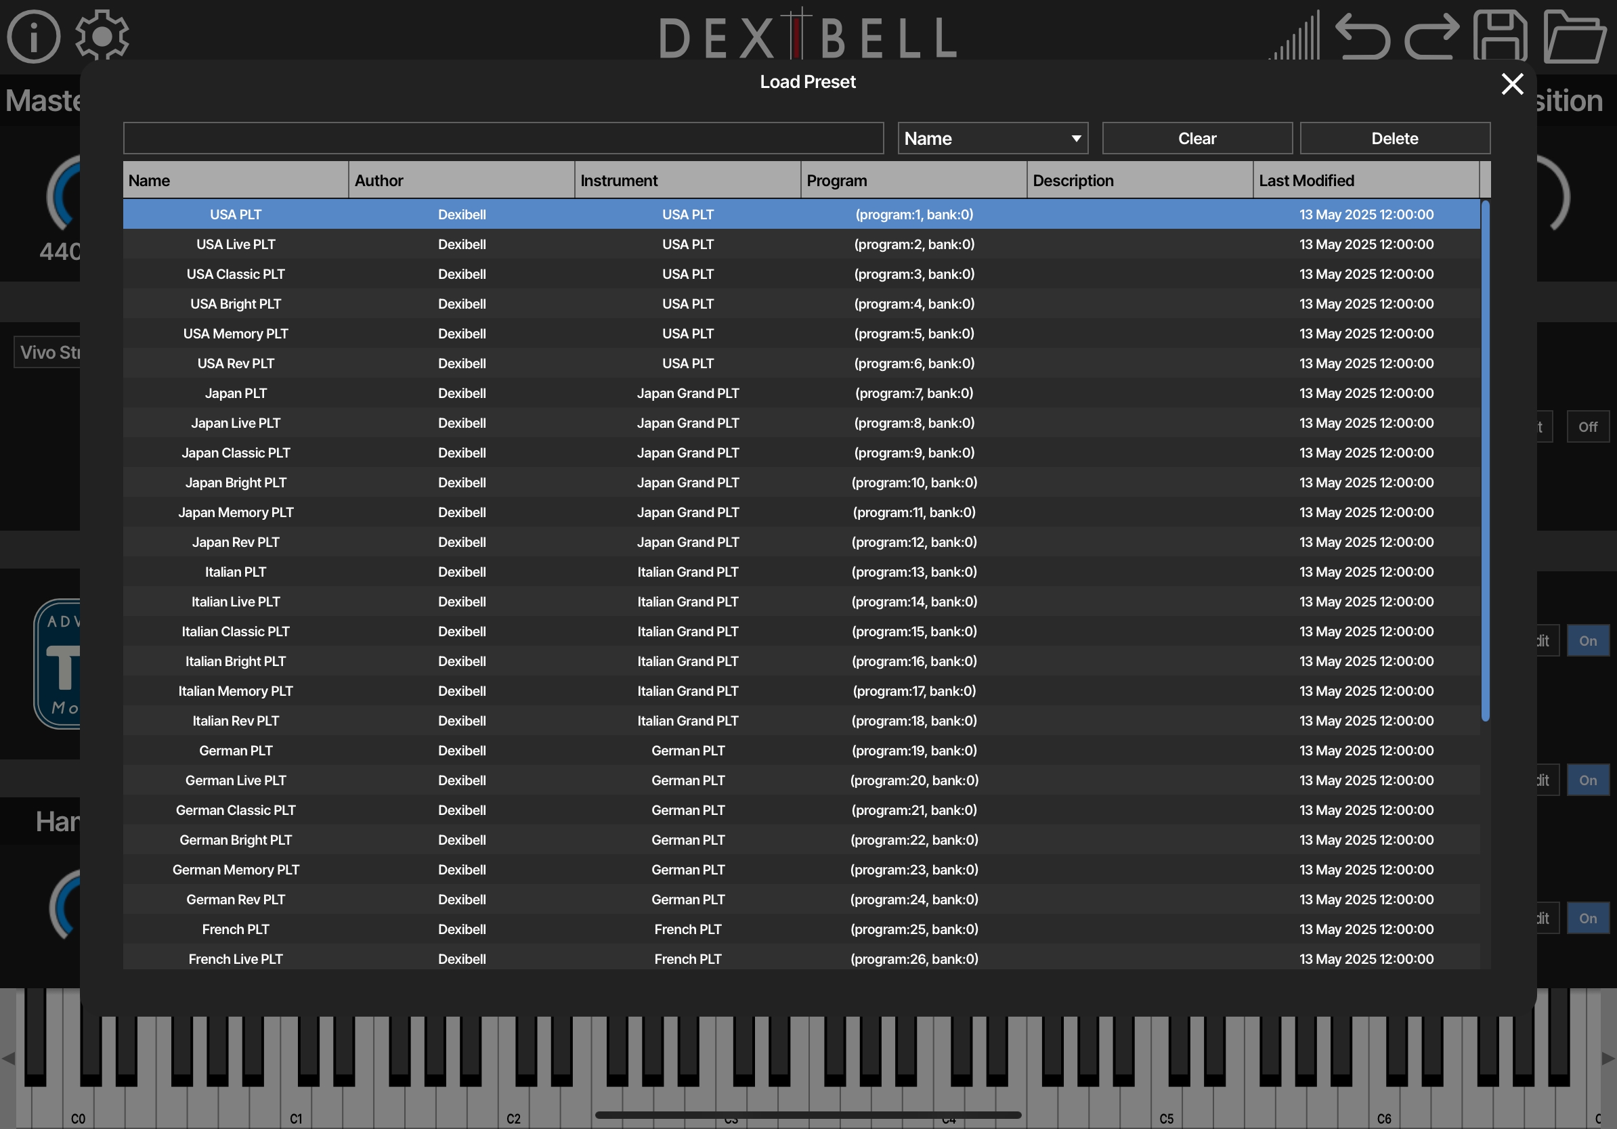The image size is (1617, 1129).
Task: Select the German Bright PLT preset
Action: click(x=235, y=840)
